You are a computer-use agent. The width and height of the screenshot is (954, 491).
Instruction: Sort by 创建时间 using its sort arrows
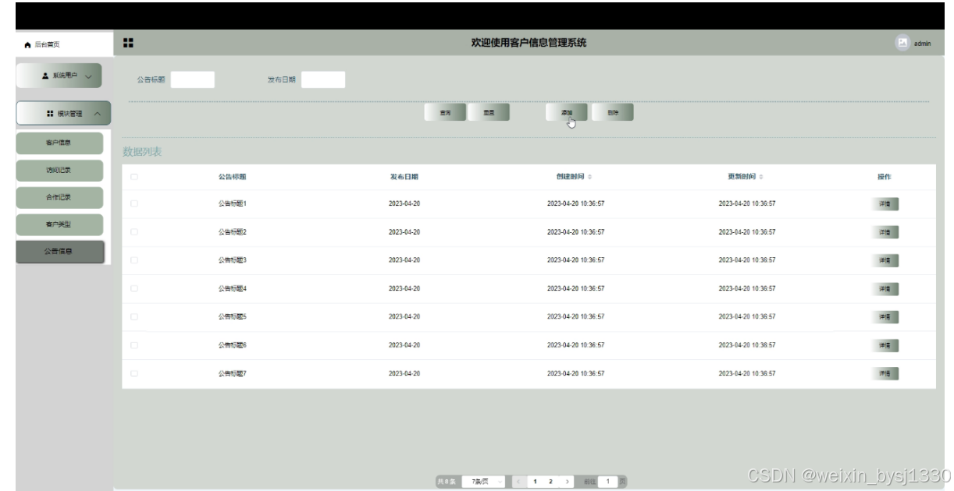click(x=589, y=177)
